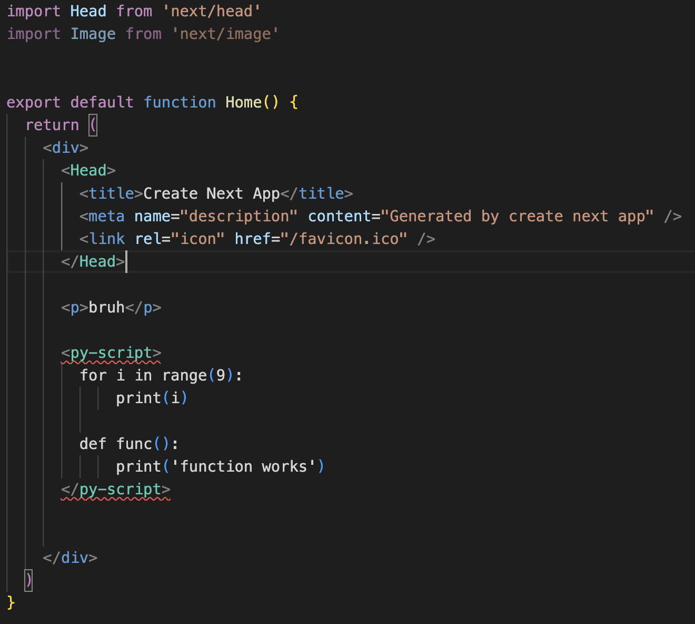Click the Home function name
Viewport: 695px width, 624px height.
point(243,102)
